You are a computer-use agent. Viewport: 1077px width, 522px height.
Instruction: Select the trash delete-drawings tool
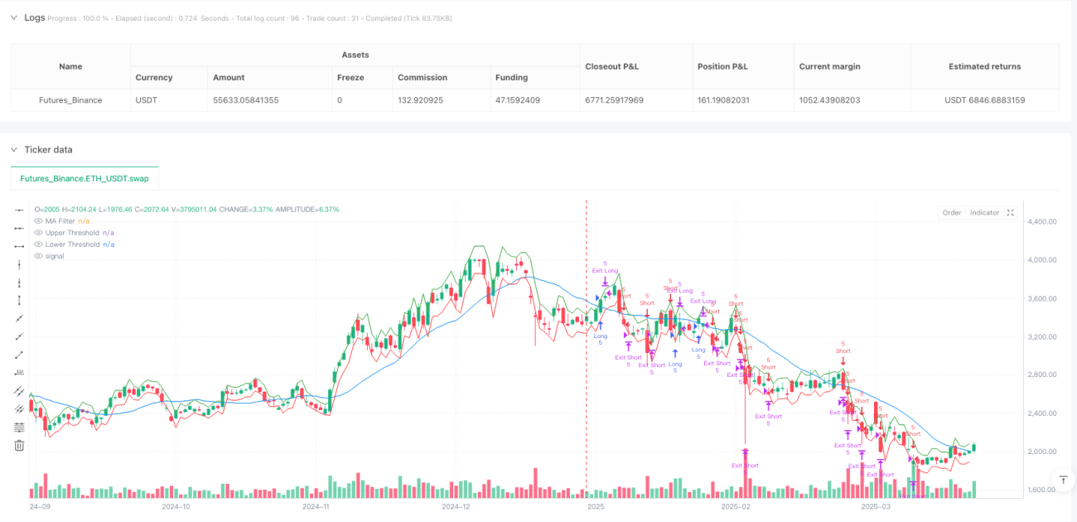pyautogui.click(x=19, y=445)
